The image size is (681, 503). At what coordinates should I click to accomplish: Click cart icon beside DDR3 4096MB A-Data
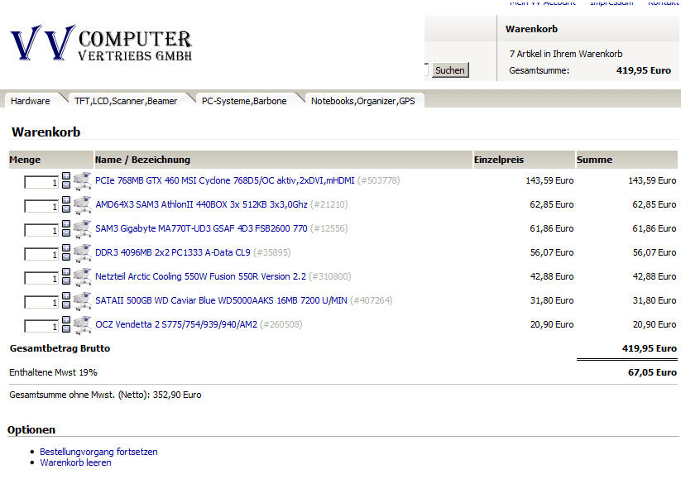pos(83,253)
